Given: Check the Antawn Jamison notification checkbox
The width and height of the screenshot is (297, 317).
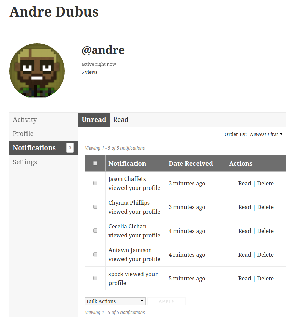Looking at the screenshot, I should pos(95,254).
